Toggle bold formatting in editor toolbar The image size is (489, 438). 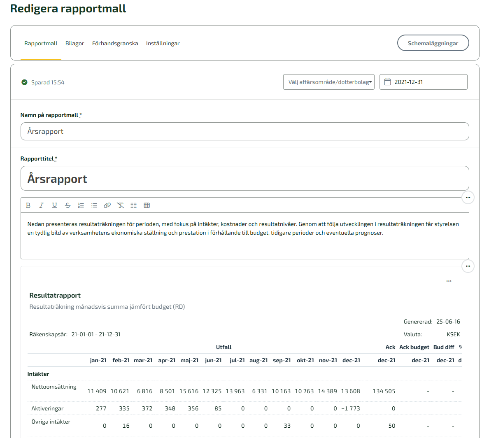[x=28, y=205]
